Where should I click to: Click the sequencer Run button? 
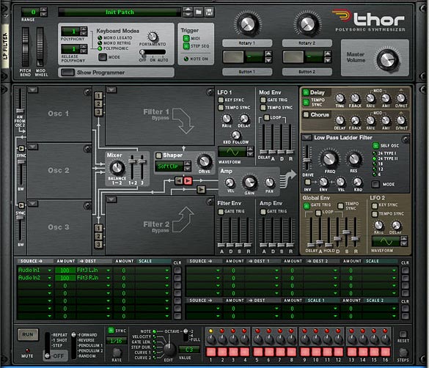coord(28,334)
